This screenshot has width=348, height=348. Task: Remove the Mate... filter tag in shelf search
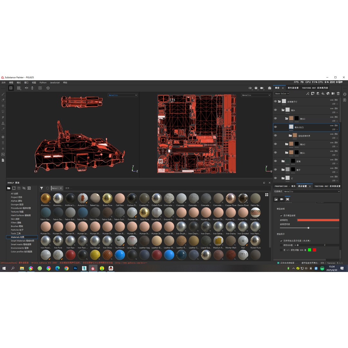[61, 188]
